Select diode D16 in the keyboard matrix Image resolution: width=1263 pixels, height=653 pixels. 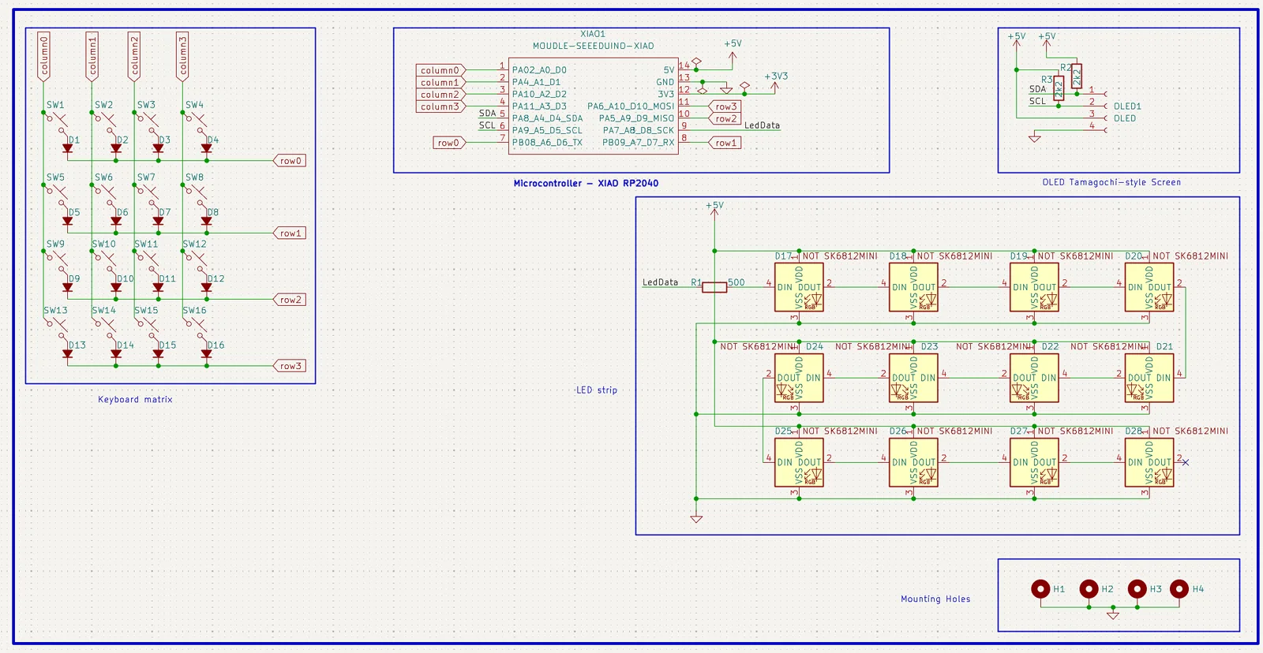click(x=206, y=354)
